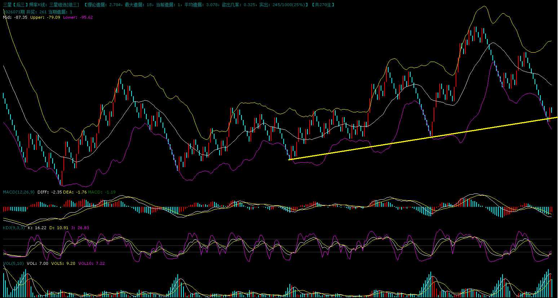Select the yellow Upper band value label
The width and height of the screenshot is (558, 298).
point(45,17)
